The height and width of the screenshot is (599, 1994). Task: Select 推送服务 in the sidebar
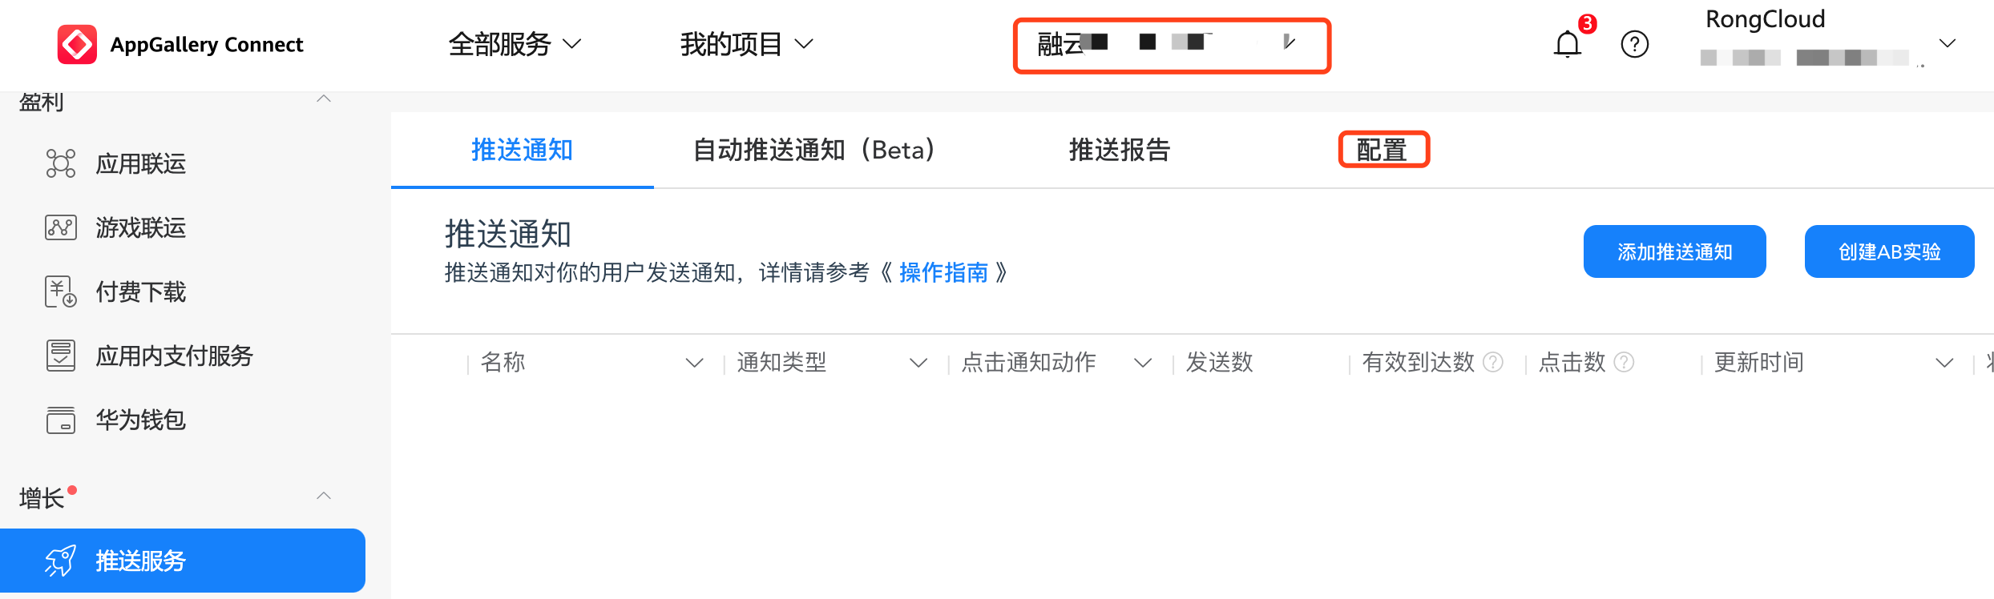[x=183, y=561]
